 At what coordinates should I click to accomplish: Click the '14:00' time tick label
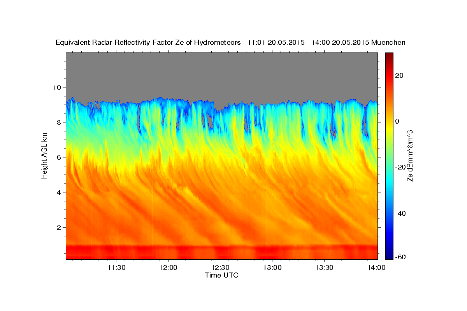pyautogui.click(x=376, y=267)
